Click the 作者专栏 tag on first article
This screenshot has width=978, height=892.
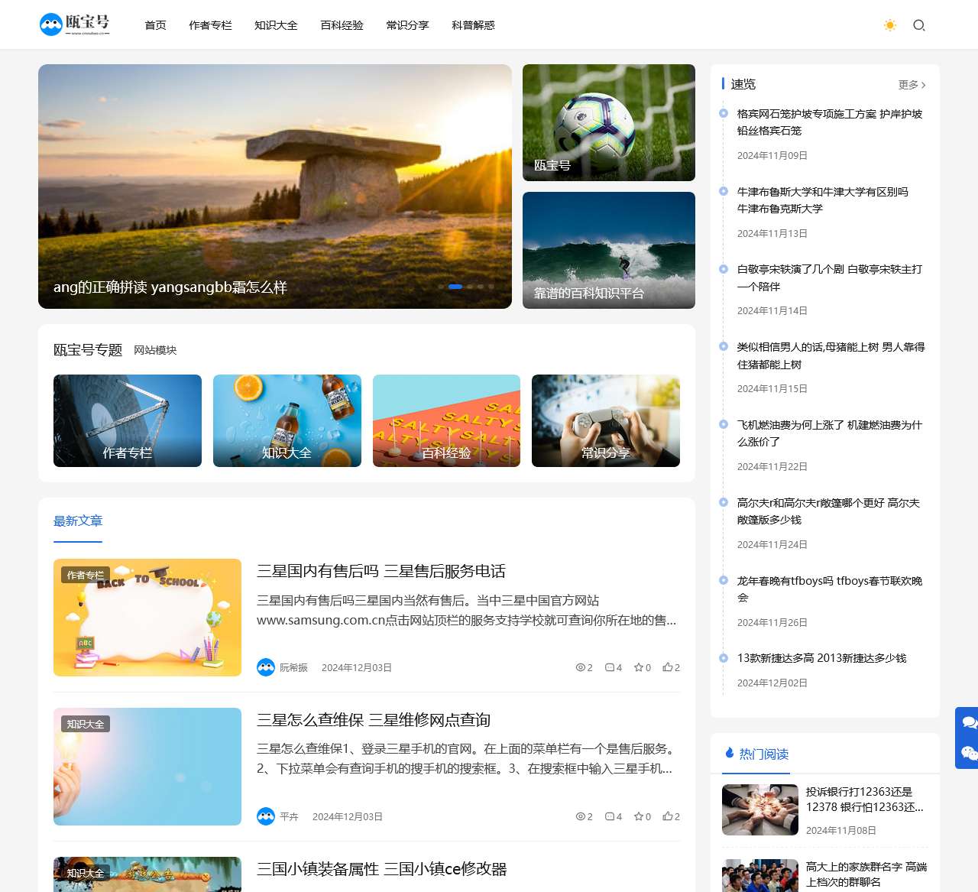pos(86,575)
